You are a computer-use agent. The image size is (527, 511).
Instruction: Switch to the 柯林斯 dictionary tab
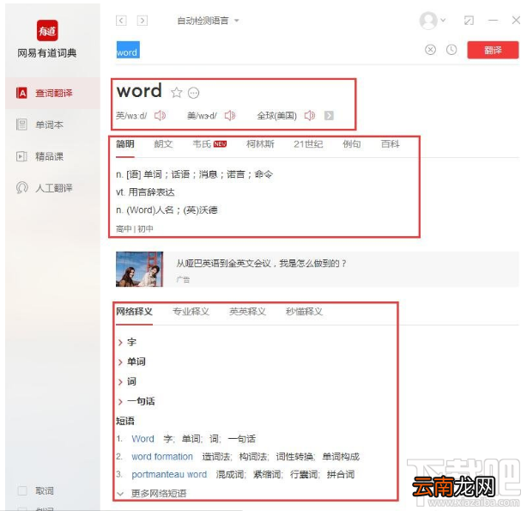pos(260,144)
